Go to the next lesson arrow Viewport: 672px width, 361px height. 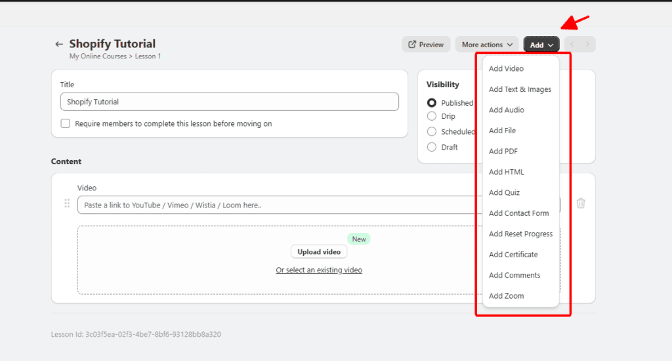(588, 45)
